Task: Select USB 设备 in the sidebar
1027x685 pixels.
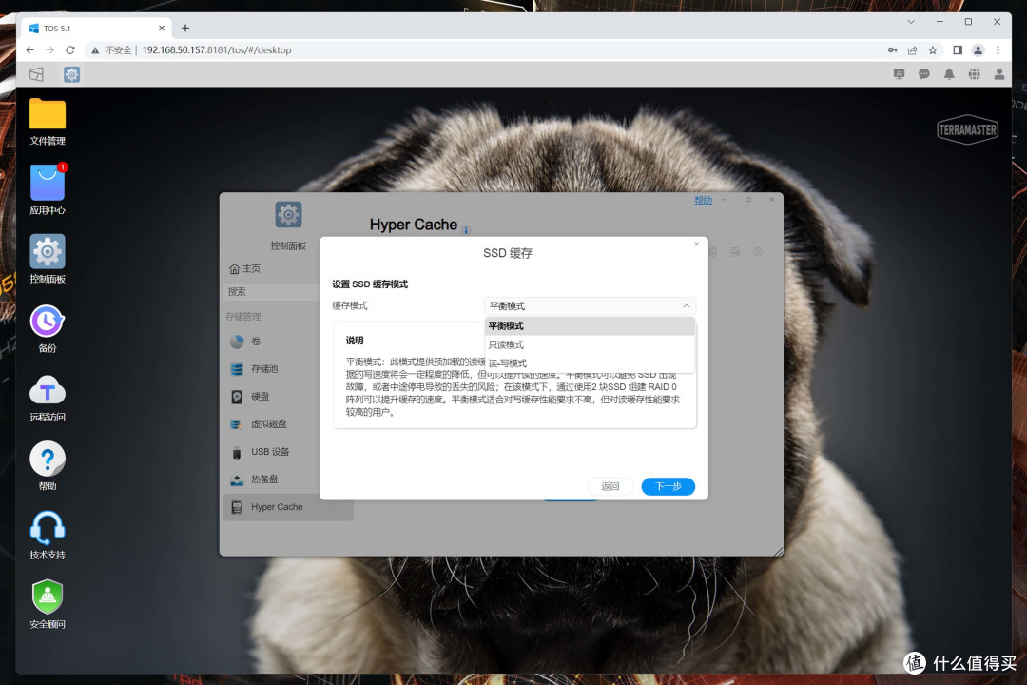Action: (272, 452)
